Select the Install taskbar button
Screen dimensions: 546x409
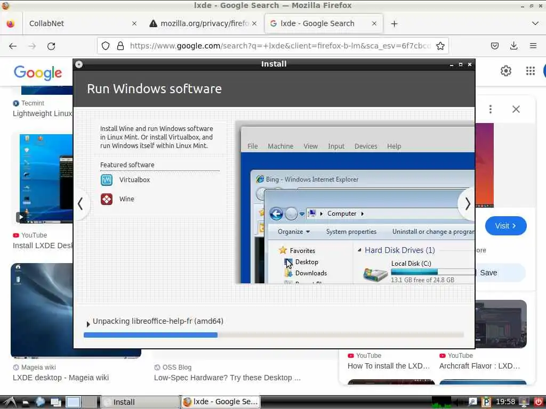point(140,402)
